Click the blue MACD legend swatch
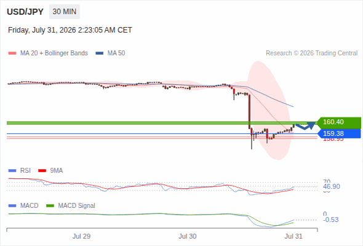This screenshot has width=363, height=246. [12, 206]
